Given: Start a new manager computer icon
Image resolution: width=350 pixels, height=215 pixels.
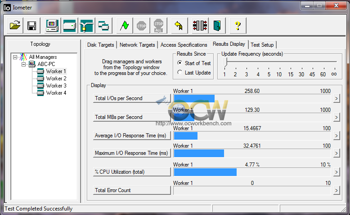Looking at the screenshot, I should [52, 26].
